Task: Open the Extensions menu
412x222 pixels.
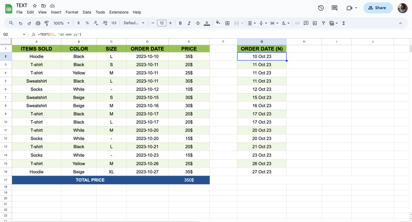Action: 119,12
